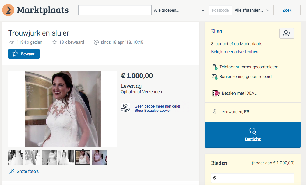Follow the Stuur Betaalverzoeken link

point(153,111)
